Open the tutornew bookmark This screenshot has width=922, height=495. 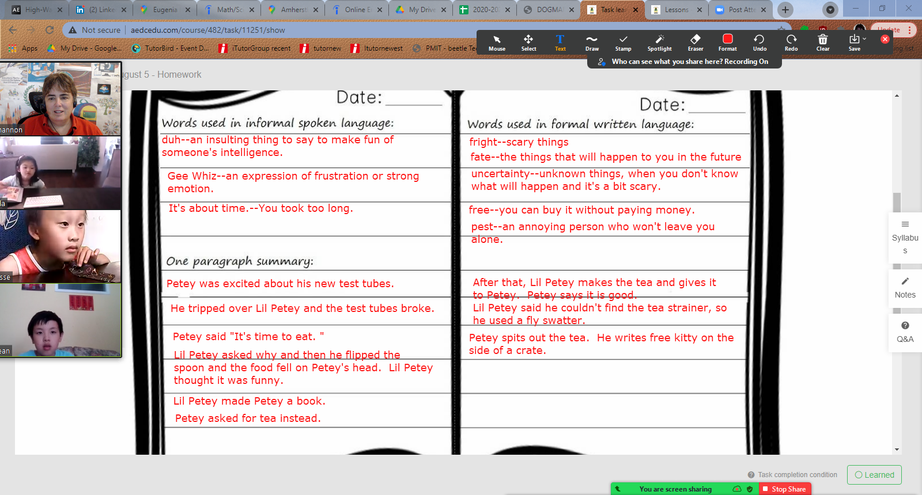[x=320, y=48]
